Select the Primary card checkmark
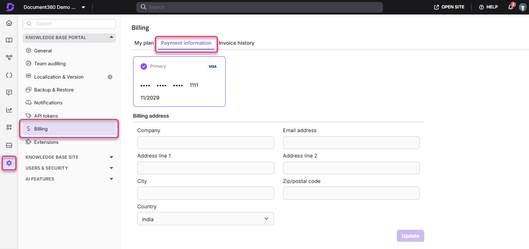 pyautogui.click(x=144, y=66)
